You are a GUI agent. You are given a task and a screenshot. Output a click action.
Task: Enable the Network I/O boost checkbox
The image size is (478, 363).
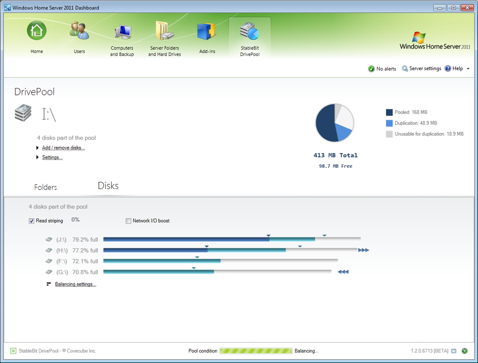[x=128, y=221]
